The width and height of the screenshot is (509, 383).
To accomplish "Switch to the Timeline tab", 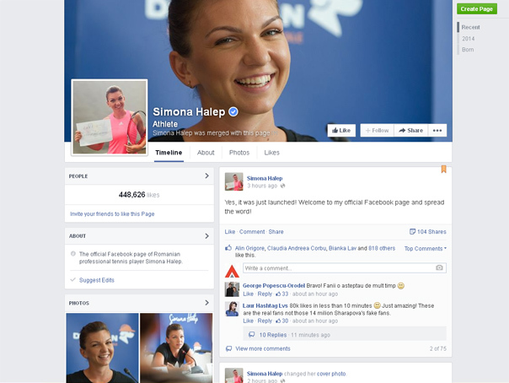I will (169, 153).
